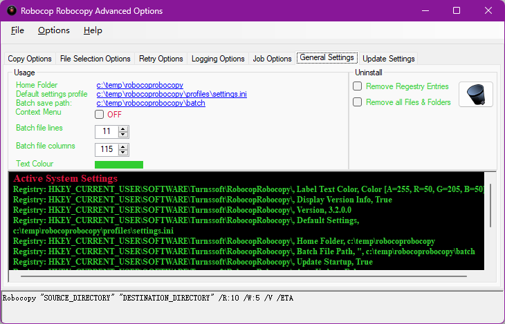The height and width of the screenshot is (324, 505).
Task: Open the Home Folder path link
Action: click(140, 85)
